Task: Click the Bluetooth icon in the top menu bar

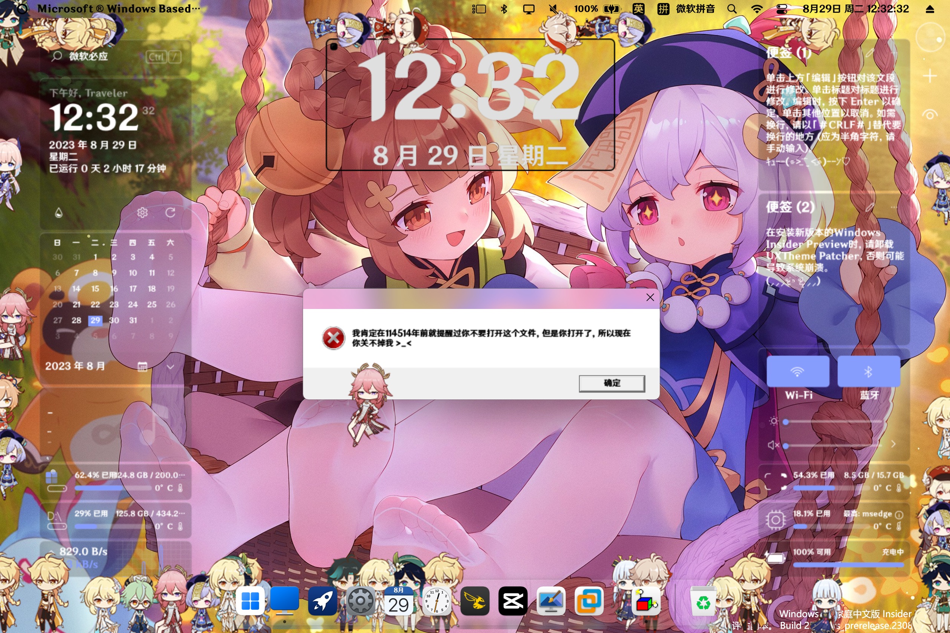Action: (x=504, y=9)
